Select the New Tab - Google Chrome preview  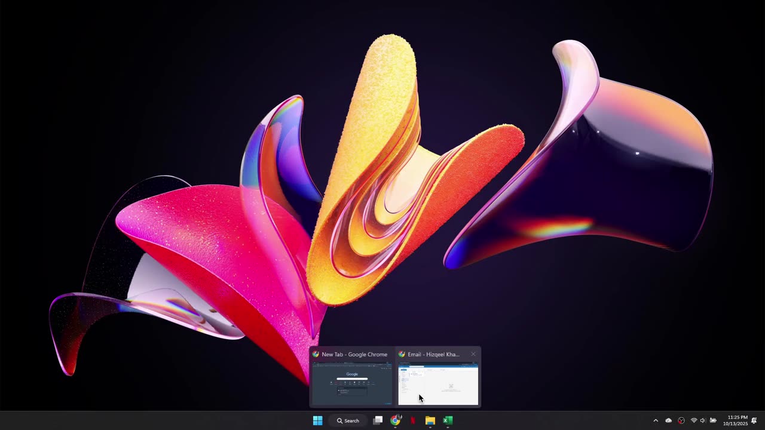coord(351,376)
